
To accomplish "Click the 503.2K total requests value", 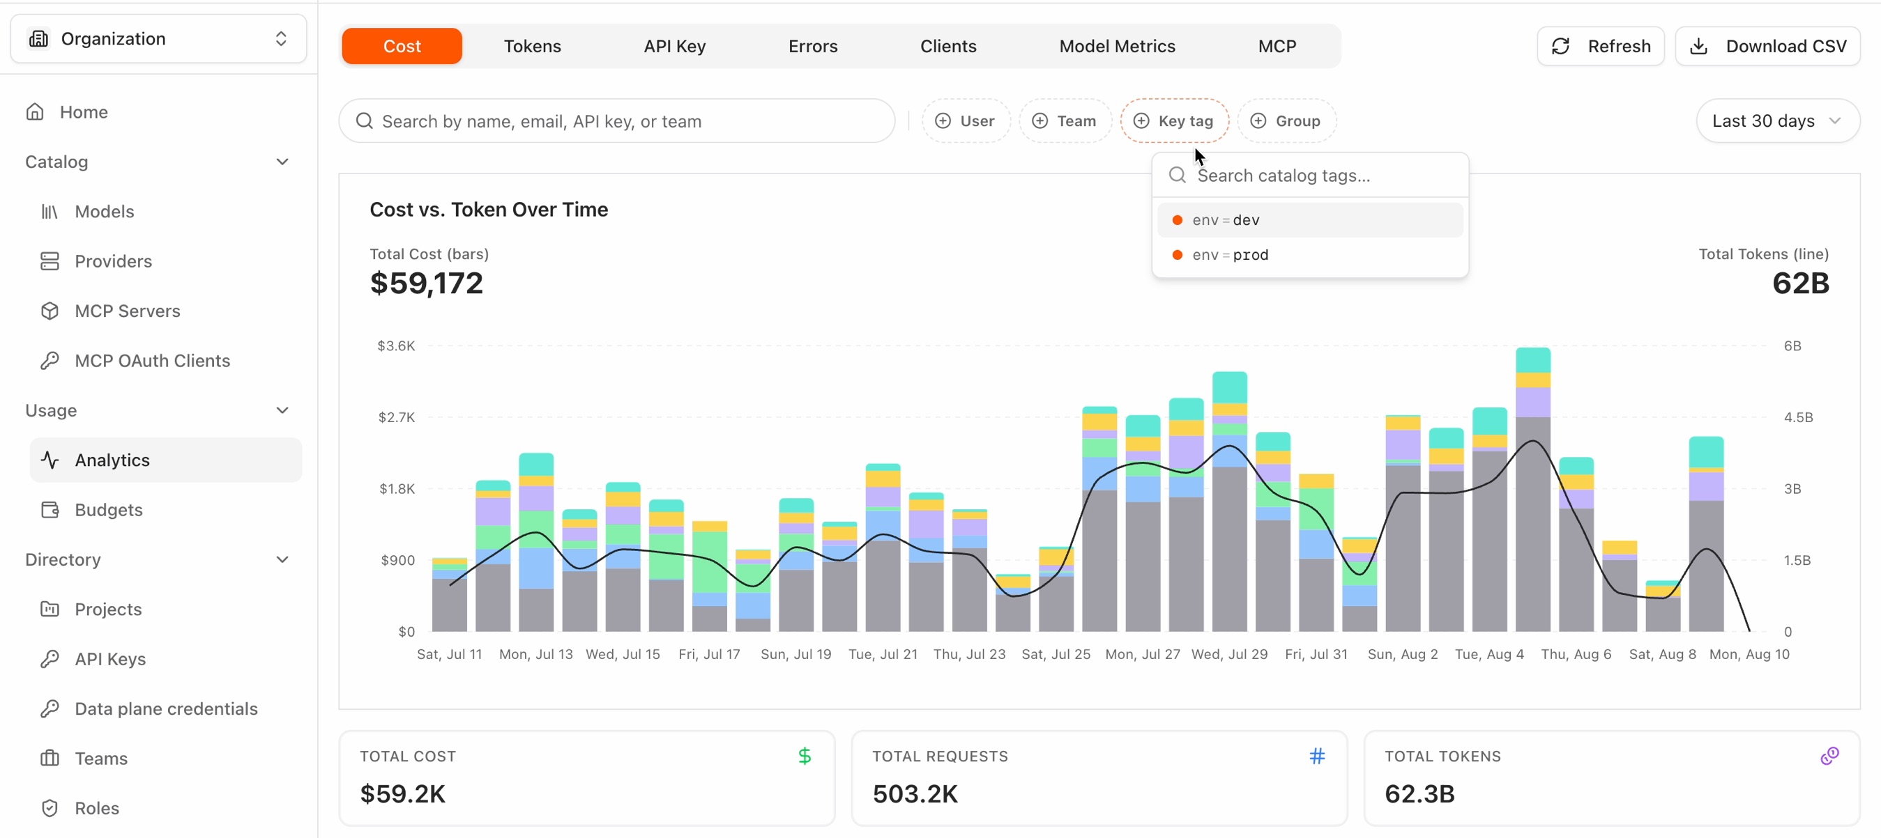I will click(915, 793).
